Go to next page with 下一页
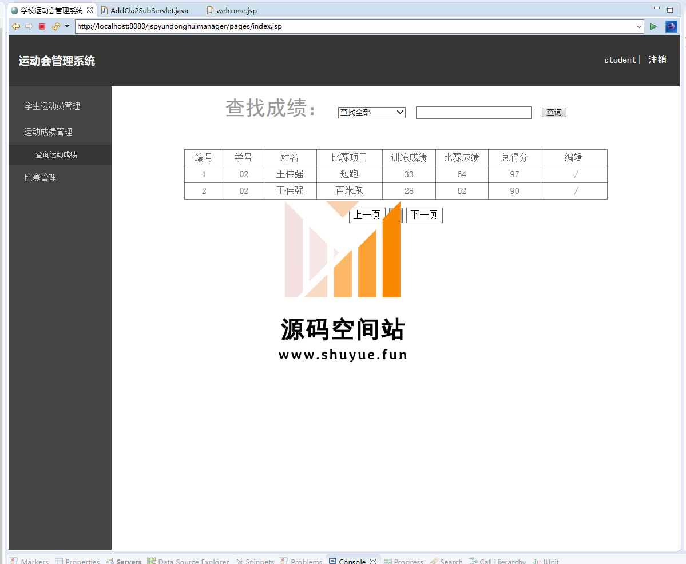Viewport: 686px width, 564px height. (x=425, y=215)
